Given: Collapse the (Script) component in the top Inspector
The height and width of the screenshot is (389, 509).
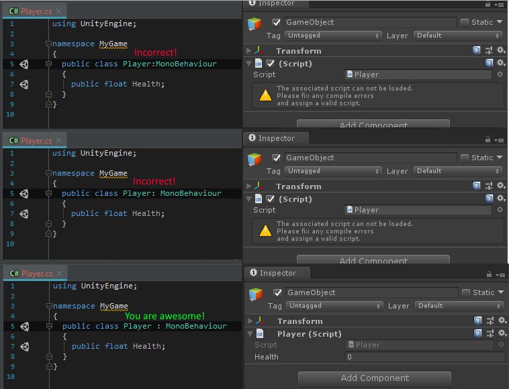Looking at the screenshot, I should 249,63.
